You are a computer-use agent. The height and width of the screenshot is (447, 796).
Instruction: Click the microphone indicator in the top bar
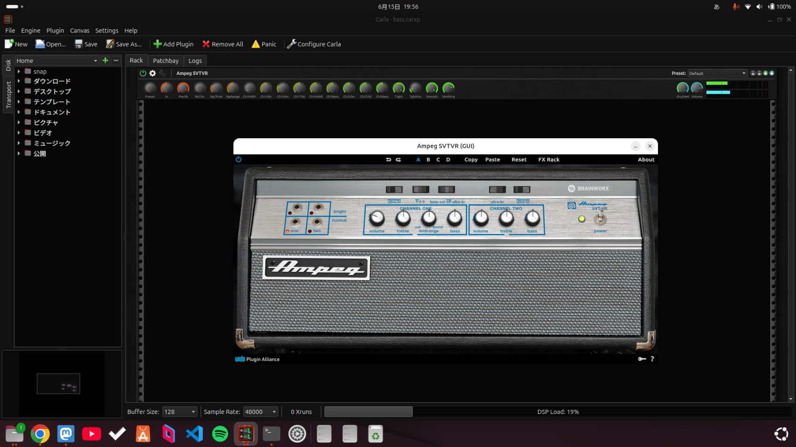pos(735,7)
